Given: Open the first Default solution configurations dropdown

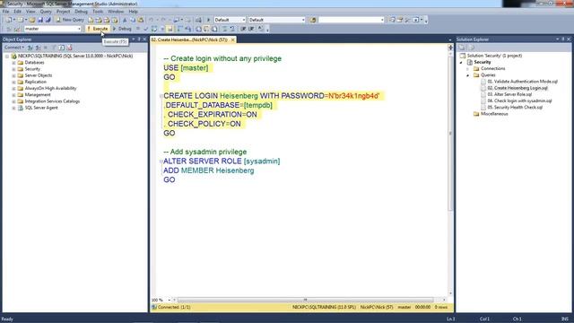Looking at the screenshot, I should click(230, 20).
